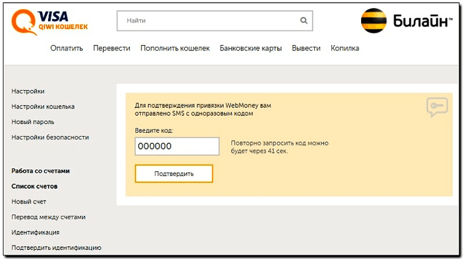Open Список счетов page

(x=35, y=186)
